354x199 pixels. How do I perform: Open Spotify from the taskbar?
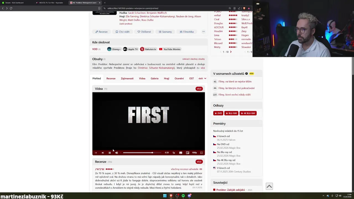click(183, 196)
